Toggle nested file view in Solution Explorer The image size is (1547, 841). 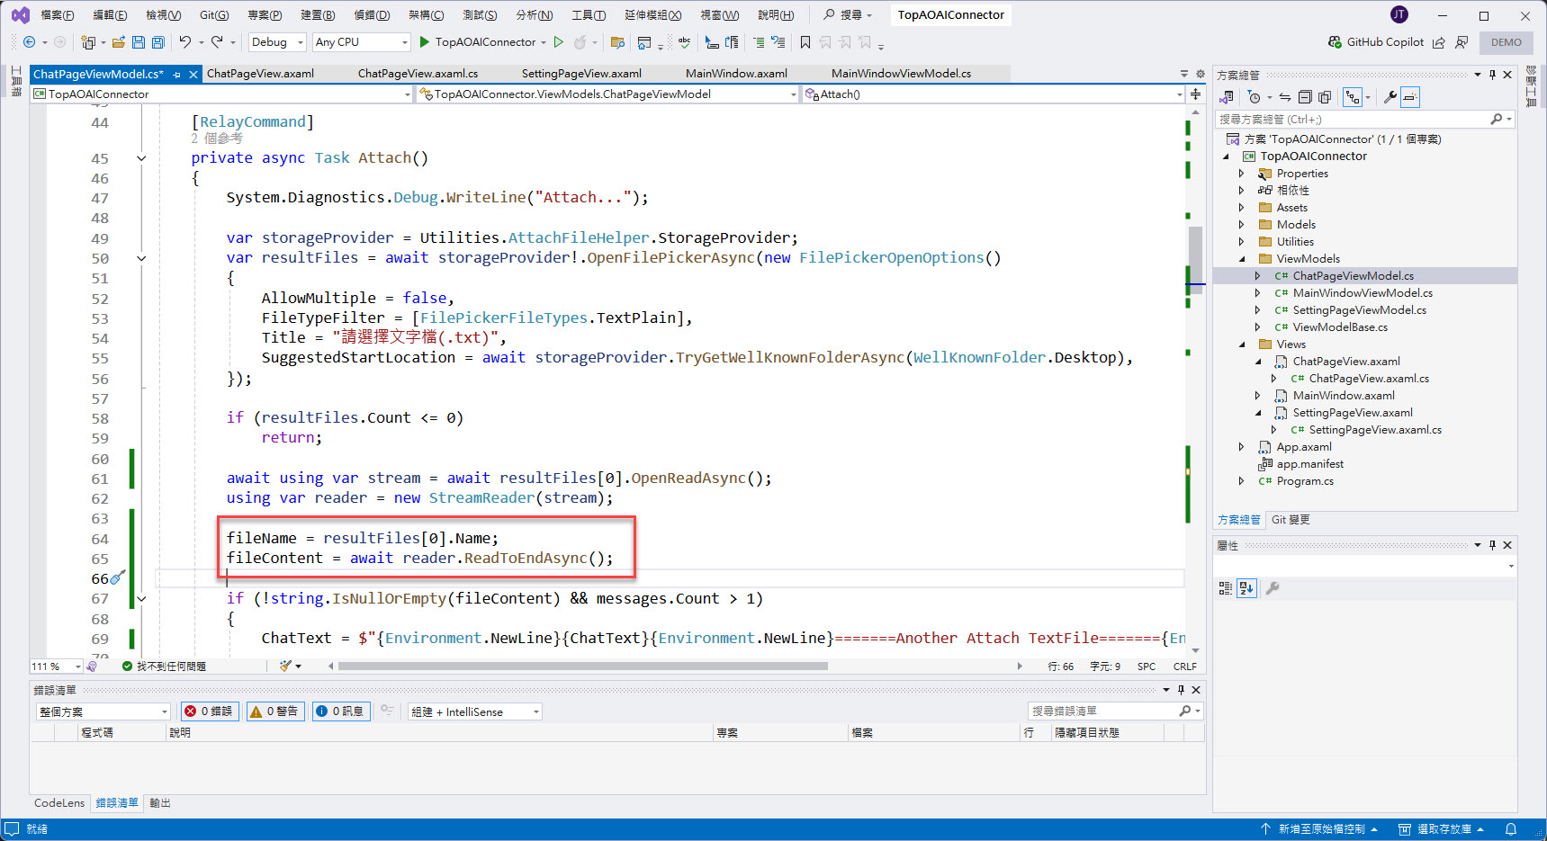point(1352,97)
